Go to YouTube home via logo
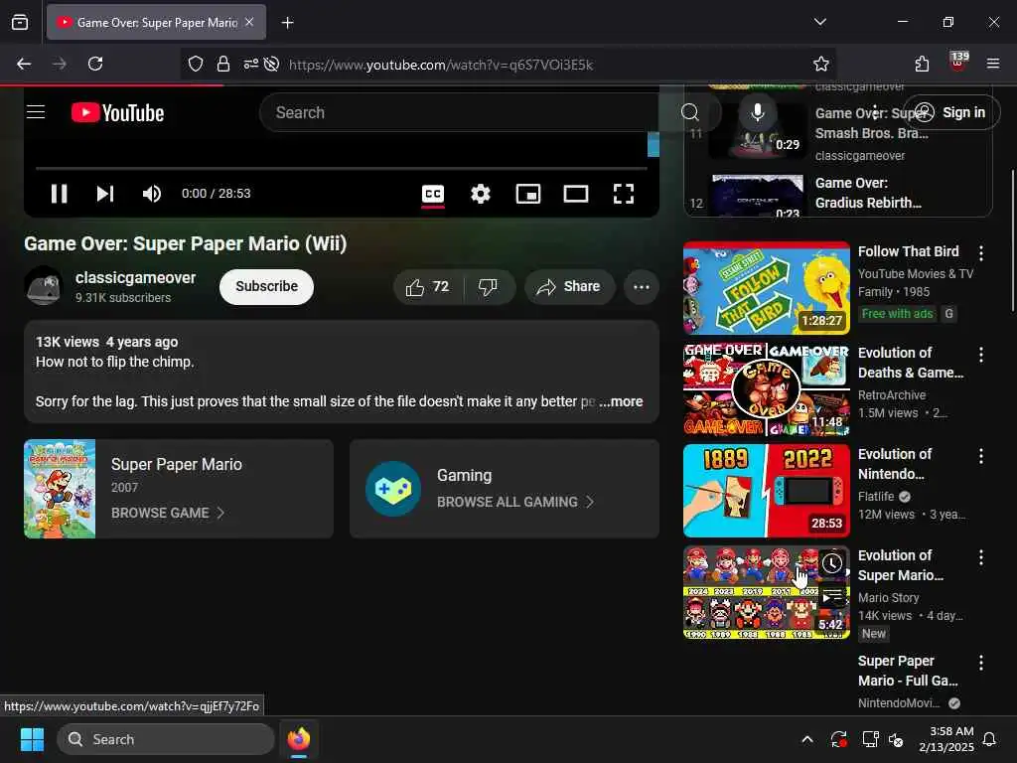This screenshot has width=1017, height=763. (x=117, y=113)
